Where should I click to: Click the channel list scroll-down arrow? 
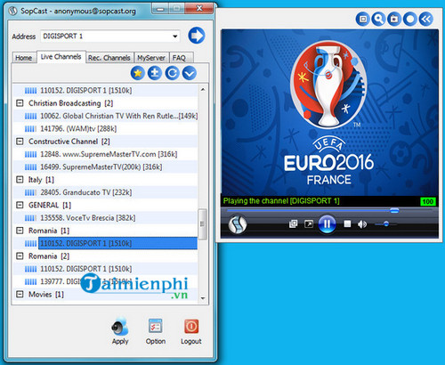pyautogui.click(x=203, y=298)
